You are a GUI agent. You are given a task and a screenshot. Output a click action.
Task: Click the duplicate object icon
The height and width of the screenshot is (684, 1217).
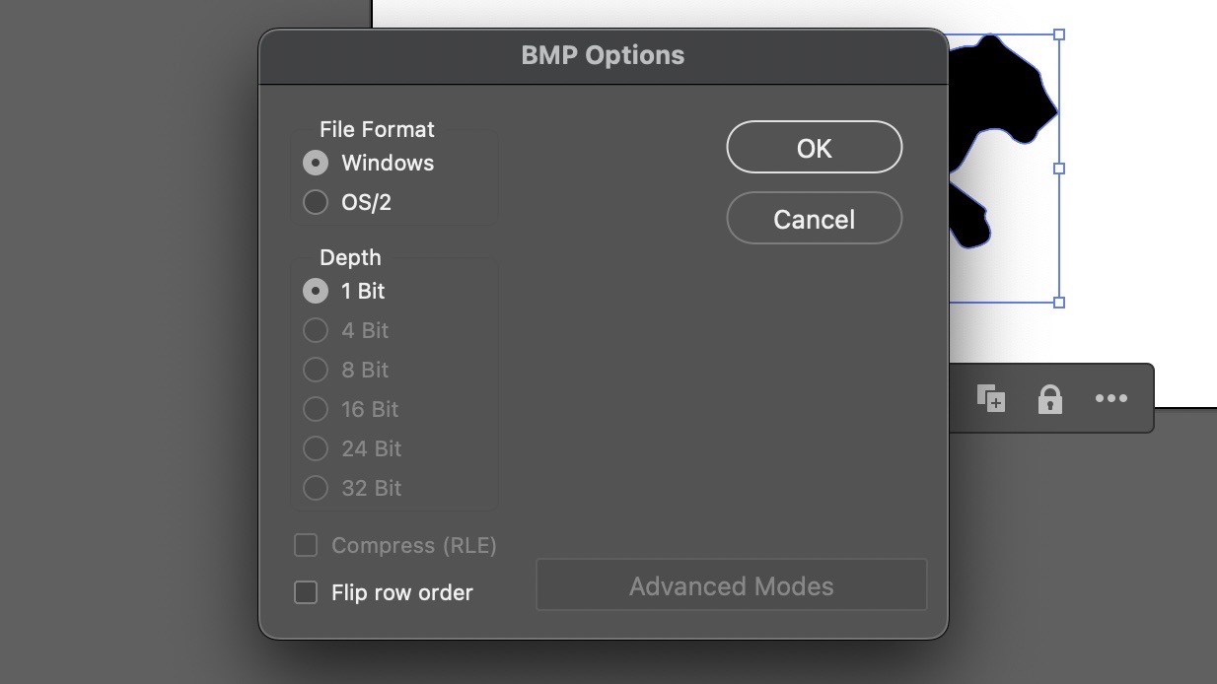(x=991, y=398)
